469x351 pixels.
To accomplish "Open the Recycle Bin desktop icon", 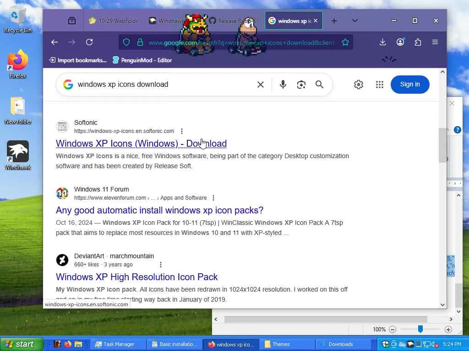I will click(18, 18).
